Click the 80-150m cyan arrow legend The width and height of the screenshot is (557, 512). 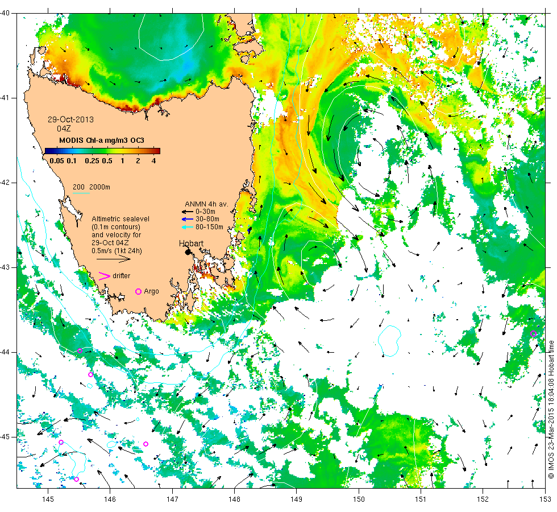point(187,227)
